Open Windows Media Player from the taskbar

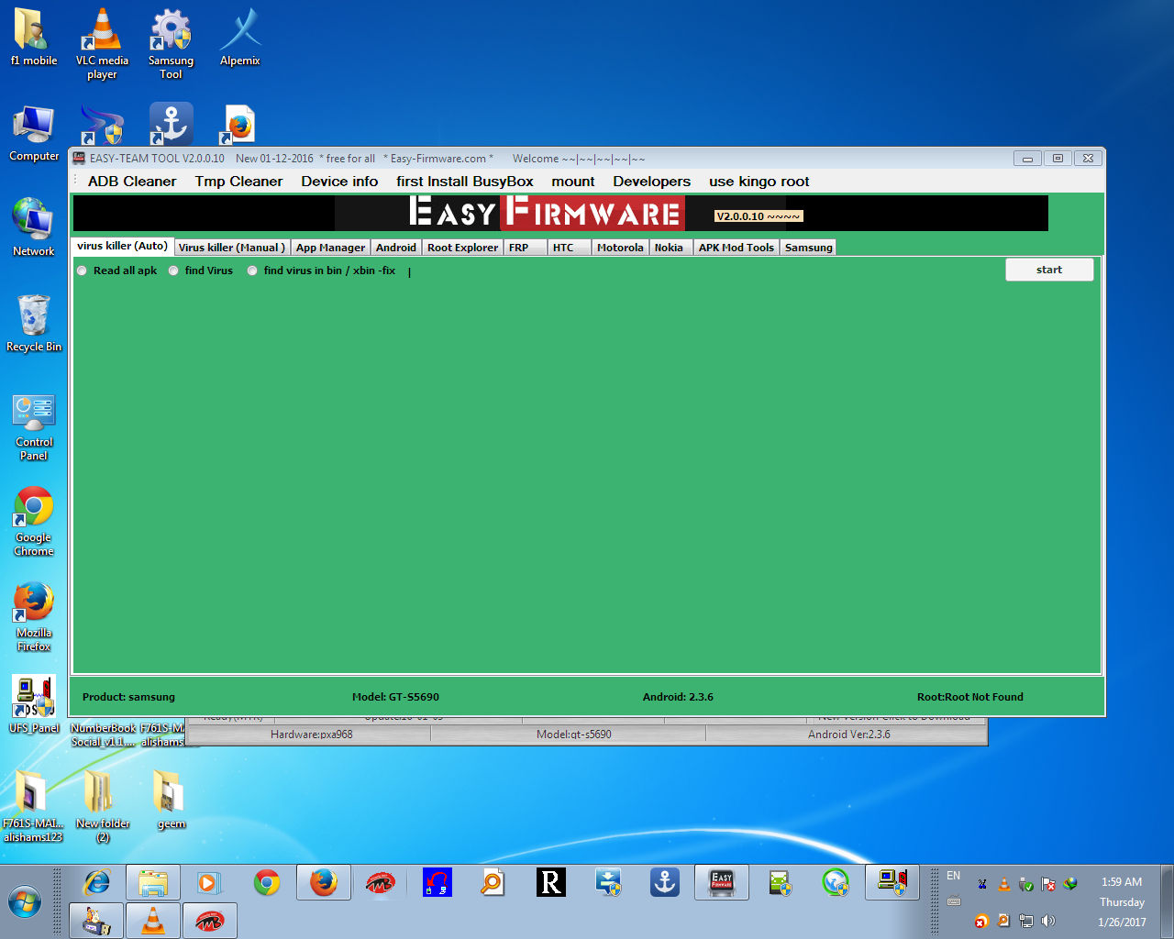(x=210, y=883)
